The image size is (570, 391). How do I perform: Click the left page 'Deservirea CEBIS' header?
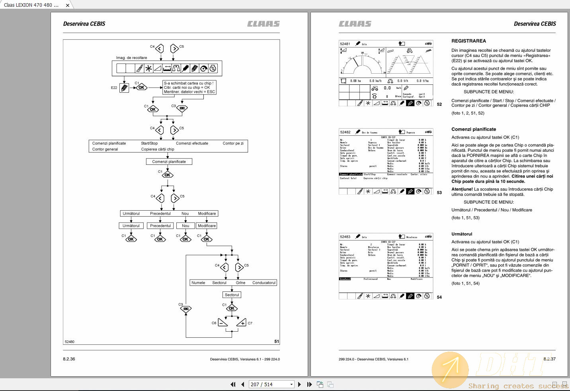84,24
